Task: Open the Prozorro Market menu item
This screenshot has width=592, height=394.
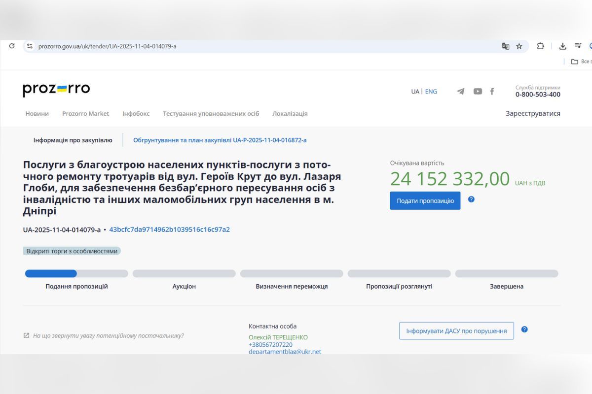Action: tap(86, 113)
